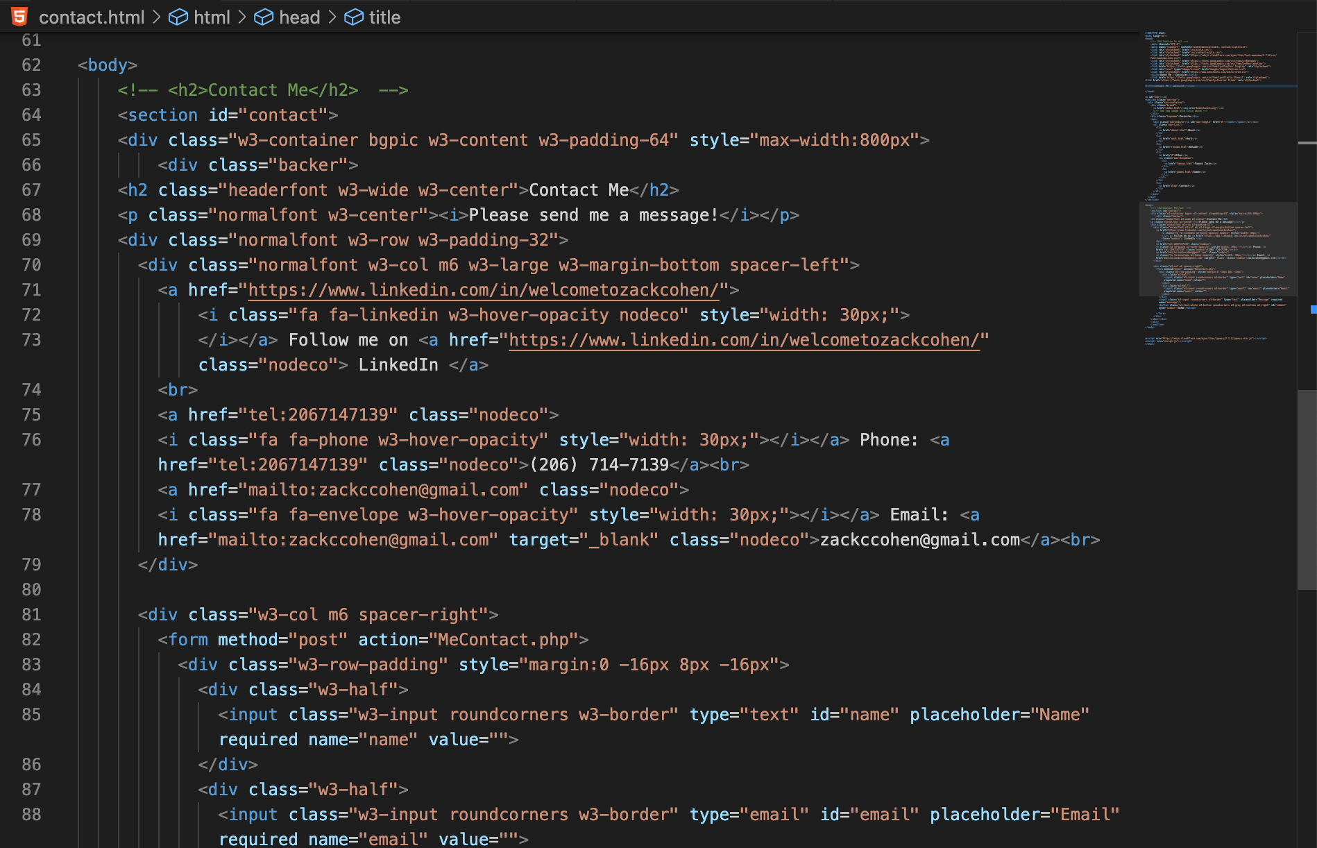The width and height of the screenshot is (1317, 848).
Task: Click the Contact Me heading text on line 67
Action: [x=579, y=190]
